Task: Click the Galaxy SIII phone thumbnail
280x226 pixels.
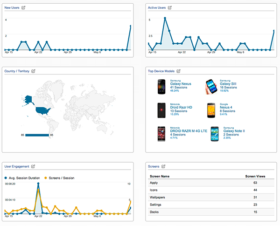Action: [x=211, y=87]
